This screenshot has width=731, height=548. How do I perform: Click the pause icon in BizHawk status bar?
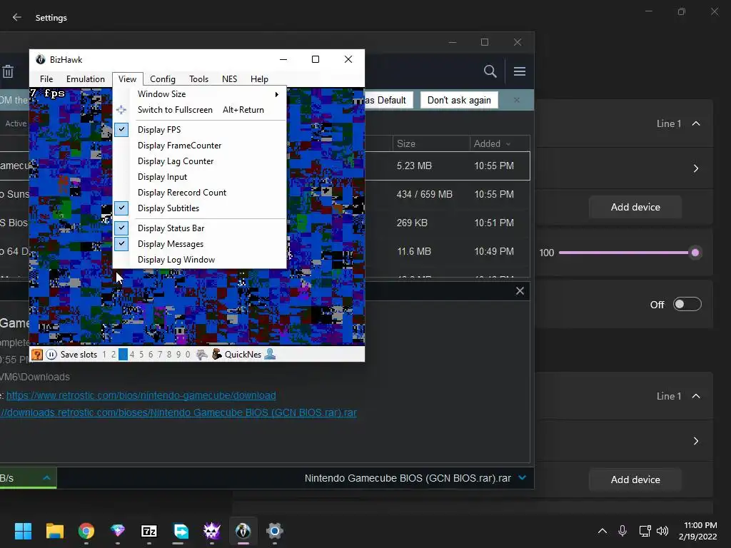51,355
